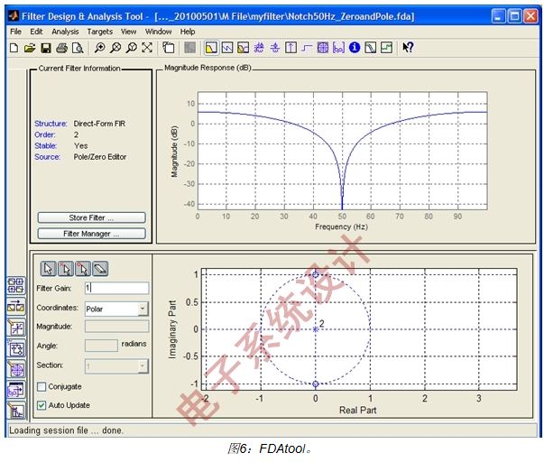Open the File menu
Viewport: 544px width, 462px height.
tap(15, 32)
